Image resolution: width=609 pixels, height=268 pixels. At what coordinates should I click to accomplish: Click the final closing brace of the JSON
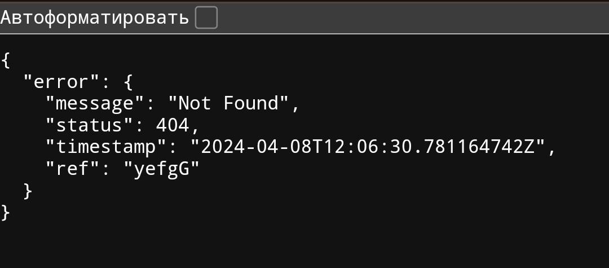pyautogui.click(x=6, y=213)
